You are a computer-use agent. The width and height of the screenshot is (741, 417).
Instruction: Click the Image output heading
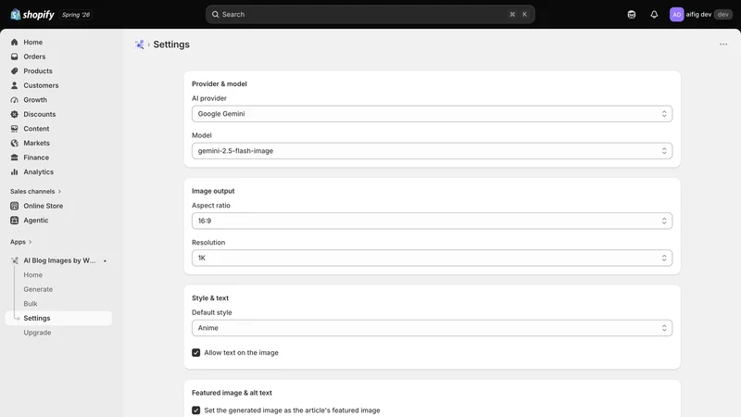(x=213, y=191)
